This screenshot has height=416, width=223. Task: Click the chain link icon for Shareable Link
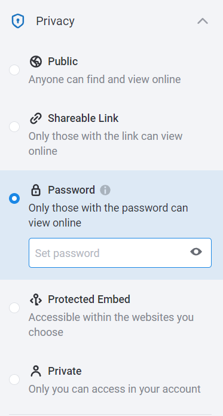(x=36, y=118)
